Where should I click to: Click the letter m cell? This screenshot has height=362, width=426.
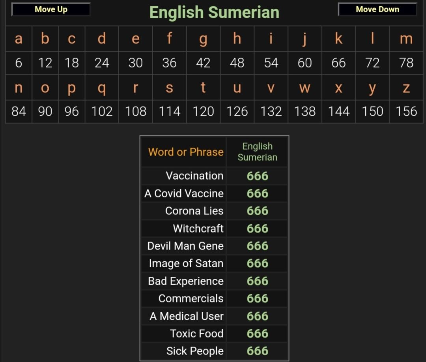(406, 39)
